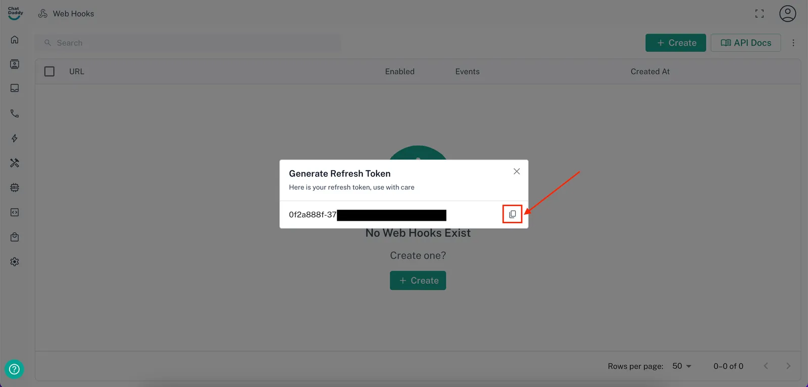Click into the Search webhooks field

[x=192, y=43]
